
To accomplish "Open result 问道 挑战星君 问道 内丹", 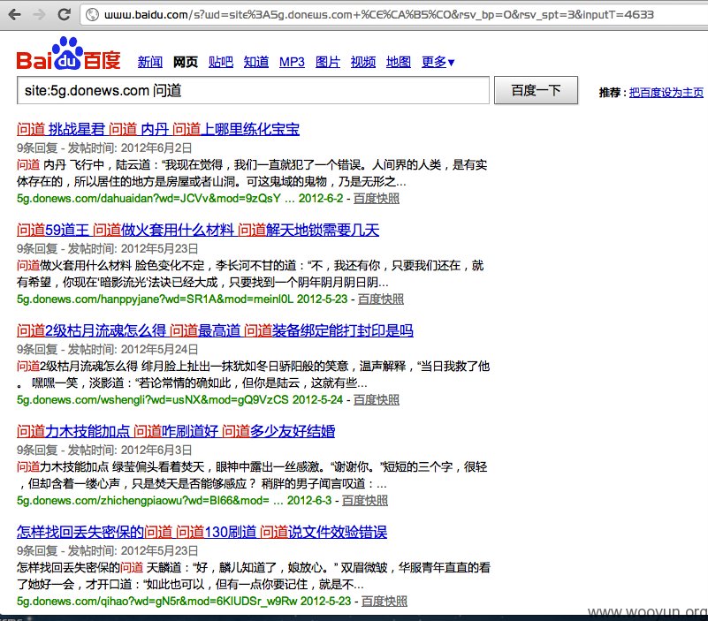I will [158, 129].
